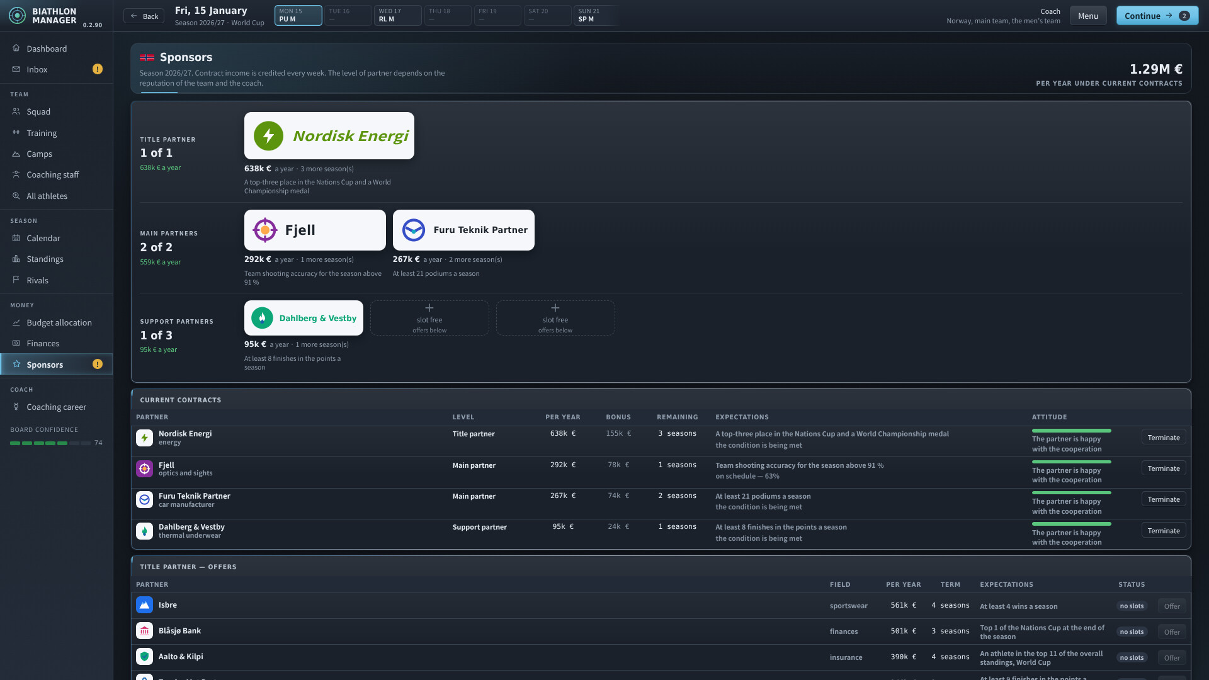The height and width of the screenshot is (680, 1209).
Task: Click Coaching staff person icon
Action: pyautogui.click(x=16, y=174)
